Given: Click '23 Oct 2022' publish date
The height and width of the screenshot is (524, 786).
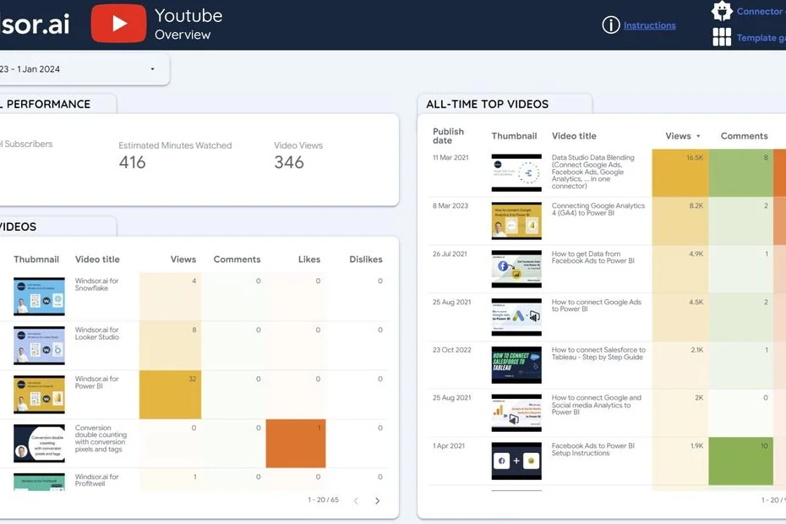Looking at the screenshot, I should pos(451,350).
